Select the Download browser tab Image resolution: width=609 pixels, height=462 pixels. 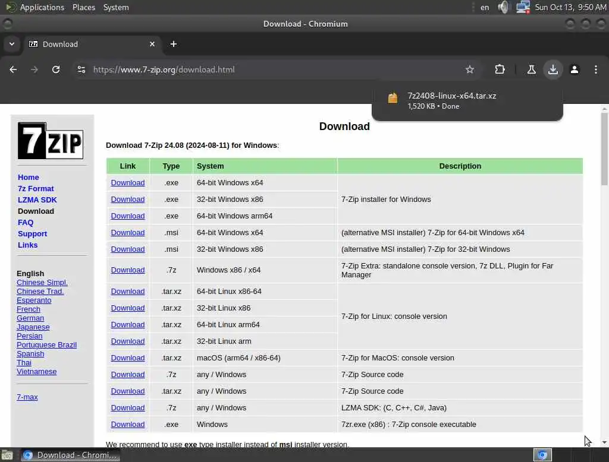(92, 44)
